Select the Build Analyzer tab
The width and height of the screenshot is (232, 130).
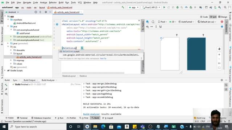tap(48, 80)
